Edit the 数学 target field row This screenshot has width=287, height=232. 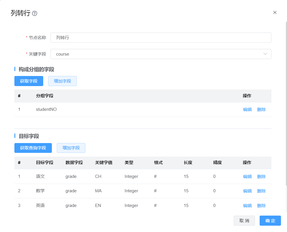pyautogui.click(x=247, y=191)
